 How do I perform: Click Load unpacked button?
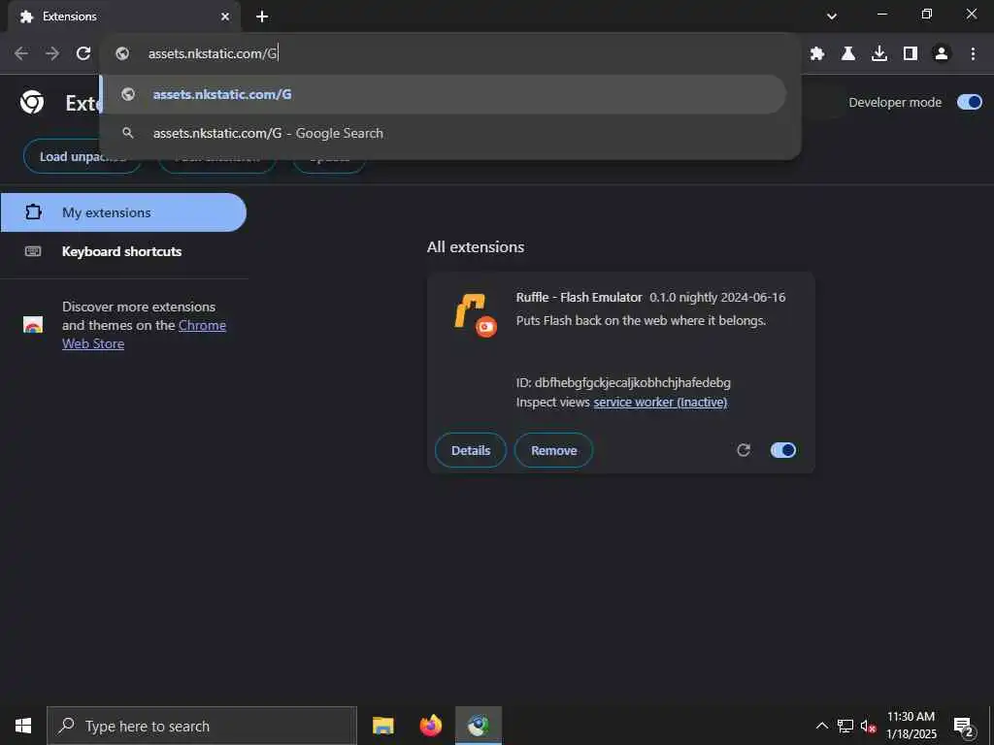tap(83, 156)
